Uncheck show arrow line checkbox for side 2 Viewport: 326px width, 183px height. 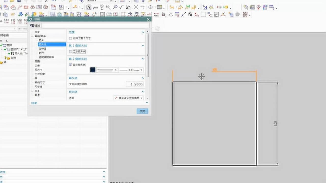71,65
